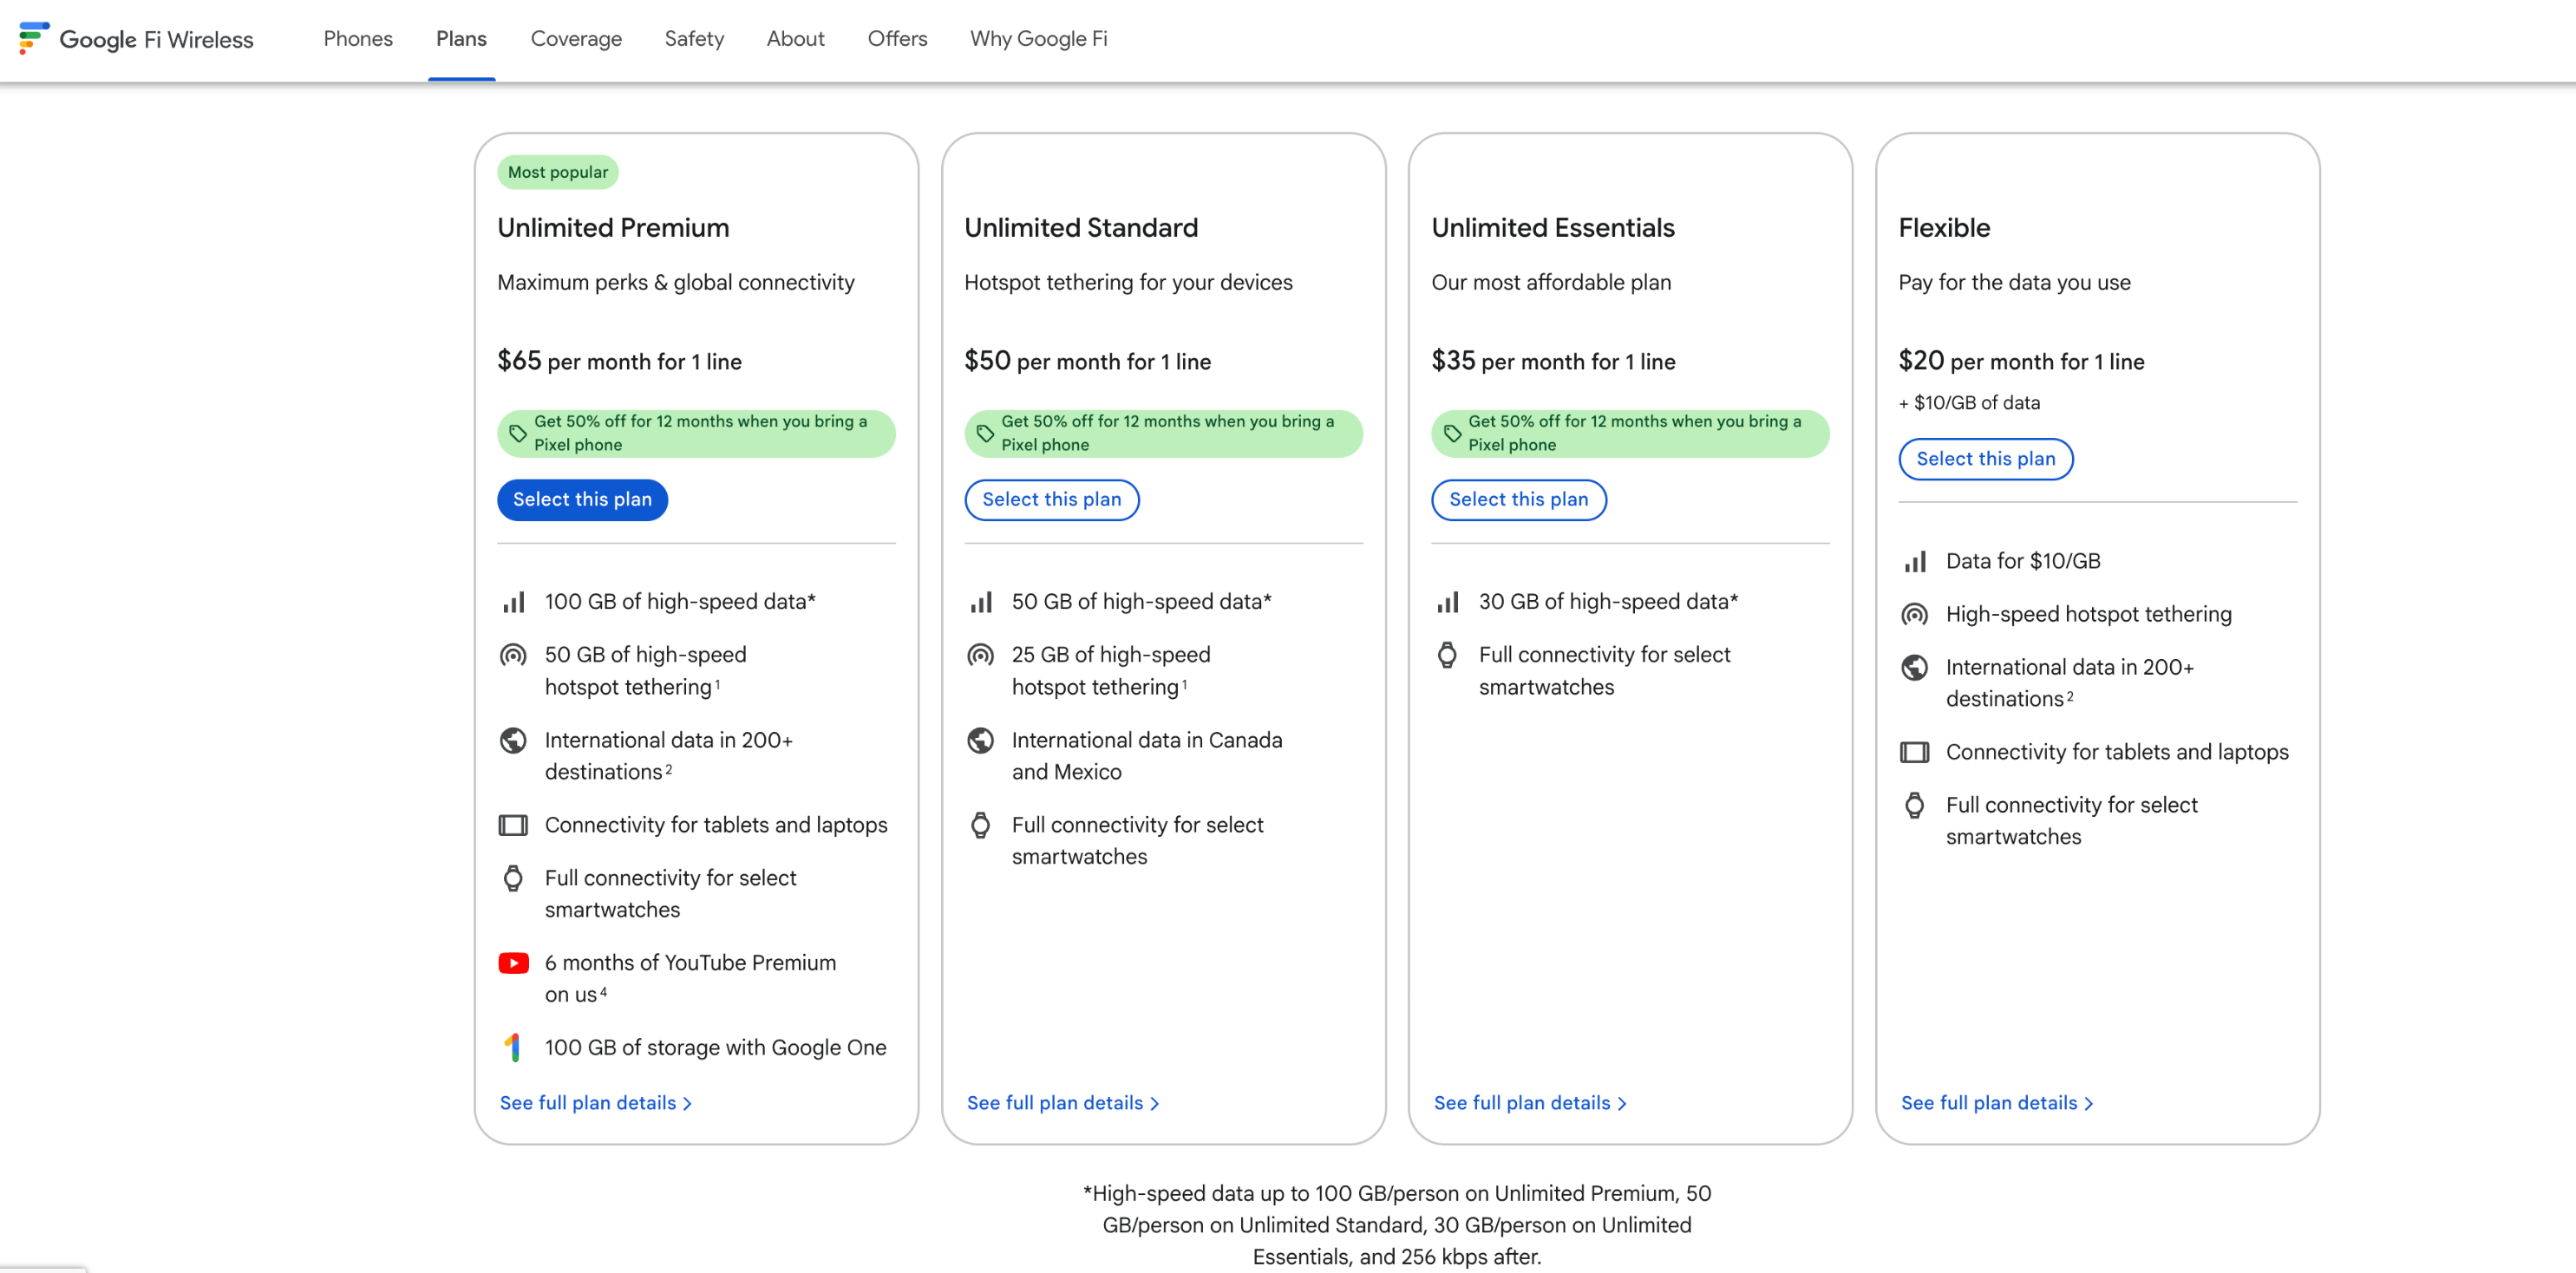The width and height of the screenshot is (2576, 1273).
Task: Click 'Hotspot tethering for your devices'
Action: click(x=1128, y=283)
